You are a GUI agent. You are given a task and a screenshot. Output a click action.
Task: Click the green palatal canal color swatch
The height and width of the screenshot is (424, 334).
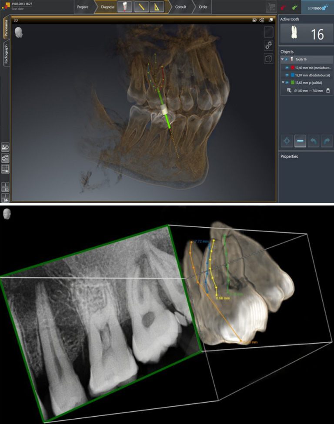pos(292,83)
